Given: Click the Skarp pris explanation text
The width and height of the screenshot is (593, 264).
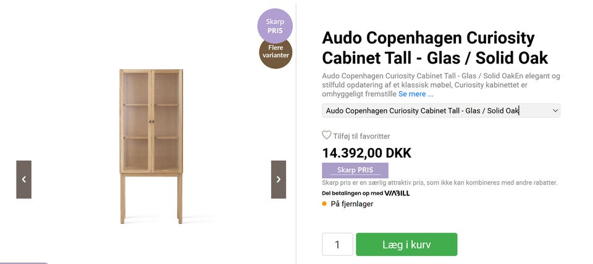Looking at the screenshot, I should pos(439,183).
